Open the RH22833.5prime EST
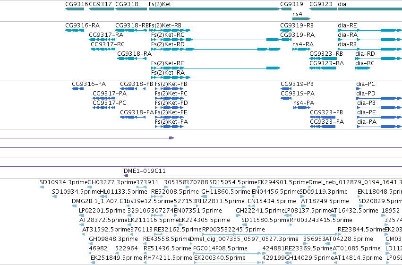402x265 pixels. [x=198, y=206]
